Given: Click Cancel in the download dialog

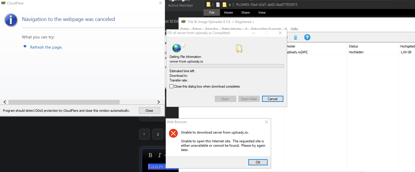Looking at the screenshot, I should point(273,99).
